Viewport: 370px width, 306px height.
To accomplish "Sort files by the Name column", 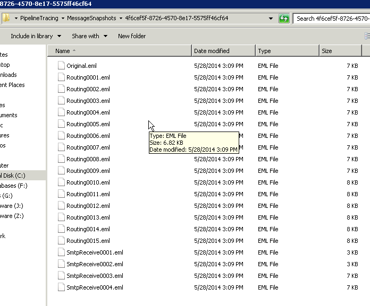I will 120,51.
